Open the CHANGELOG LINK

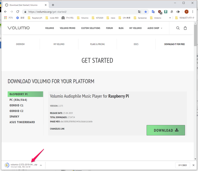[x=57, y=129]
